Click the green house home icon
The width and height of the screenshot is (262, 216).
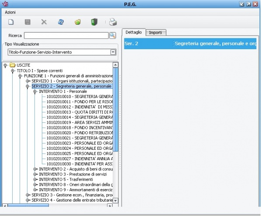pyautogui.click(x=78, y=22)
